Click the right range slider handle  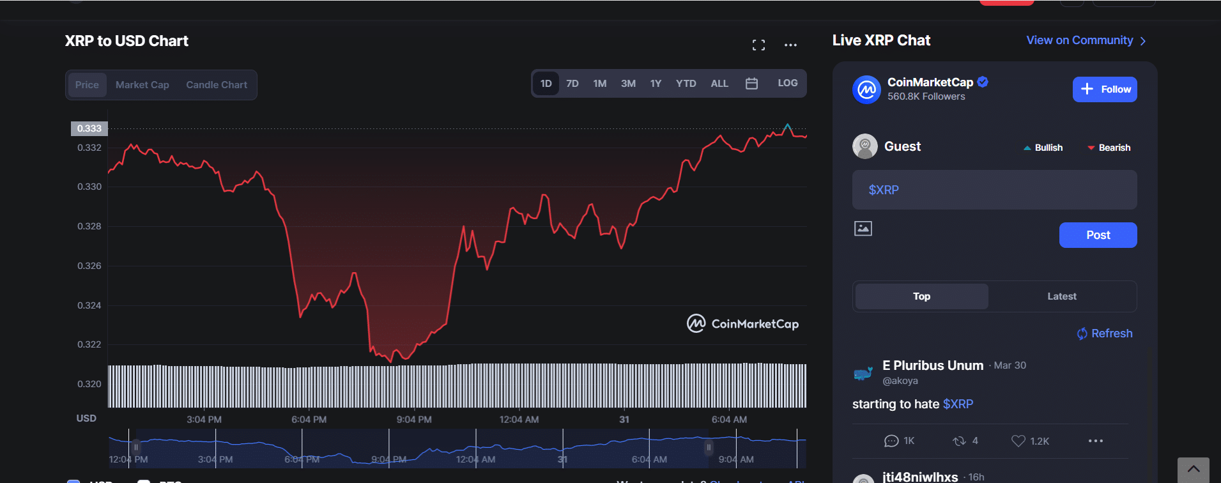coord(708,448)
